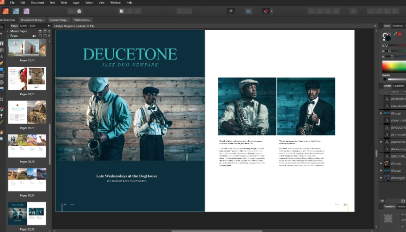406x232 pixels.
Task: Open the Assets tab
Action: [23, 26]
